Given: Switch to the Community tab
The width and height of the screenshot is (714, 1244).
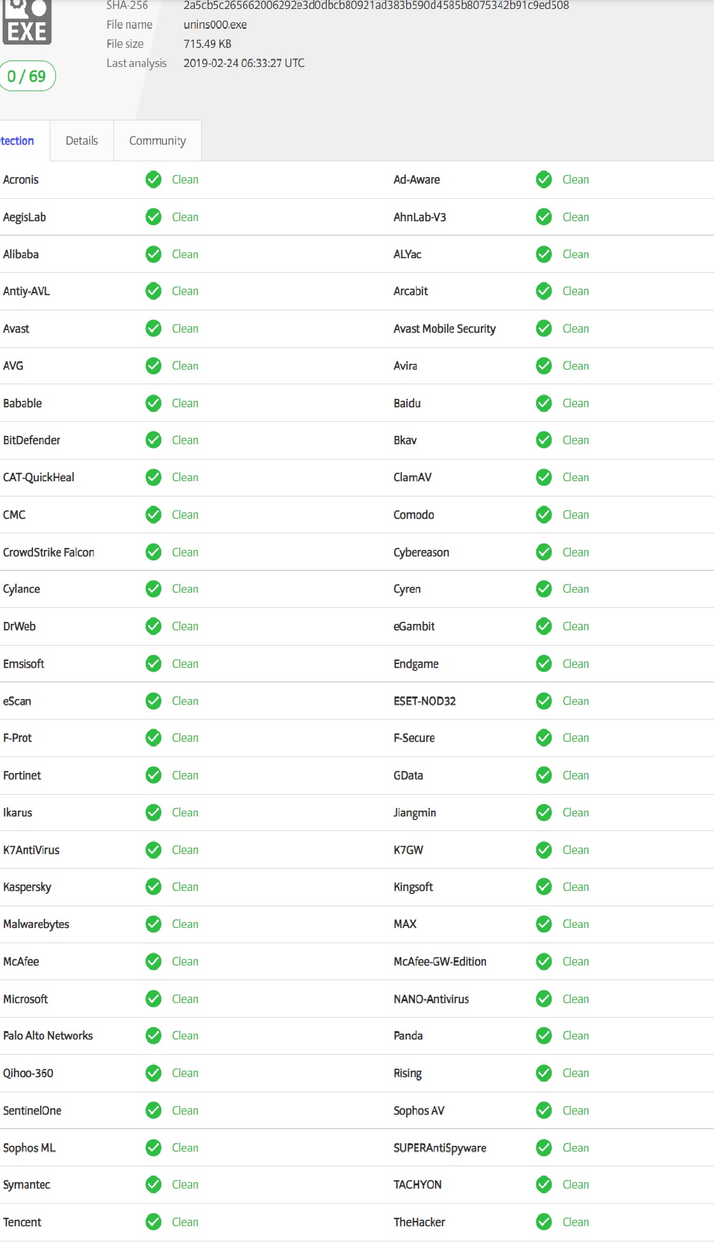Looking at the screenshot, I should [x=157, y=141].
